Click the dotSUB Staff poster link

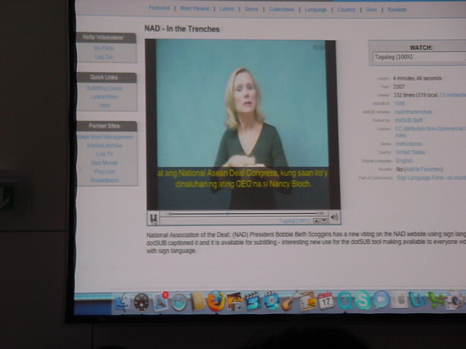(408, 120)
